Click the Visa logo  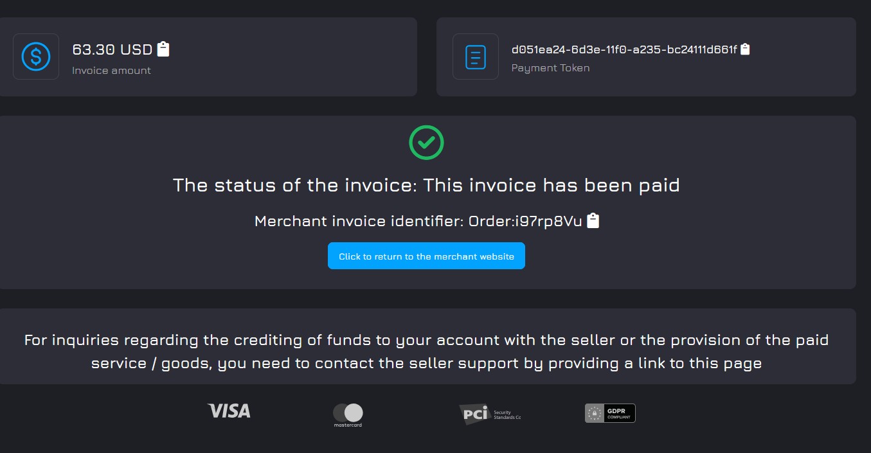coord(229,411)
